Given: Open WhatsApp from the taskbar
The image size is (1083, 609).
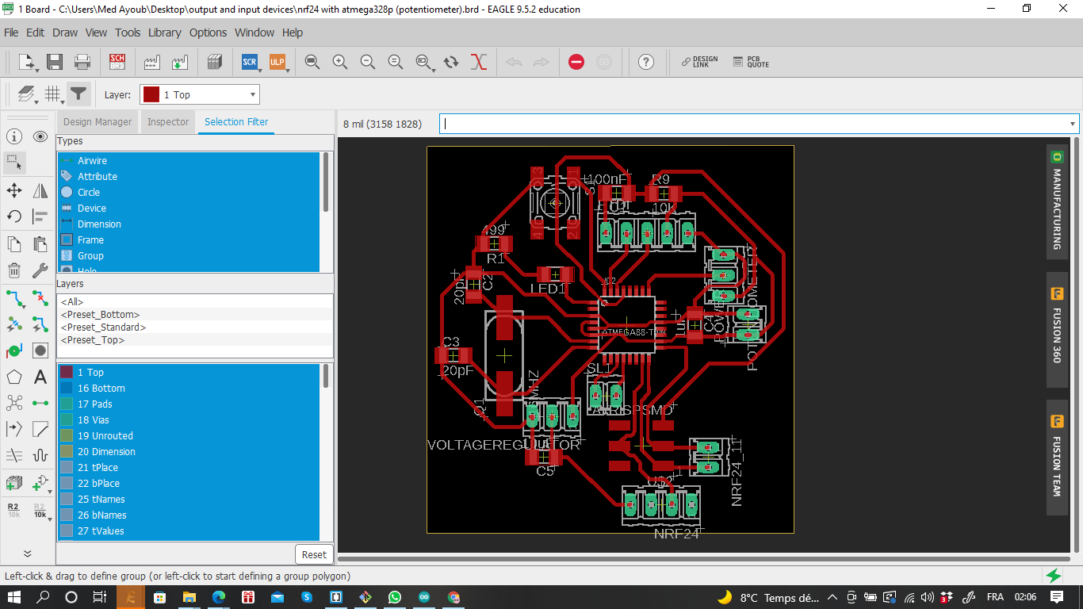Looking at the screenshot, I should point(395,597).
